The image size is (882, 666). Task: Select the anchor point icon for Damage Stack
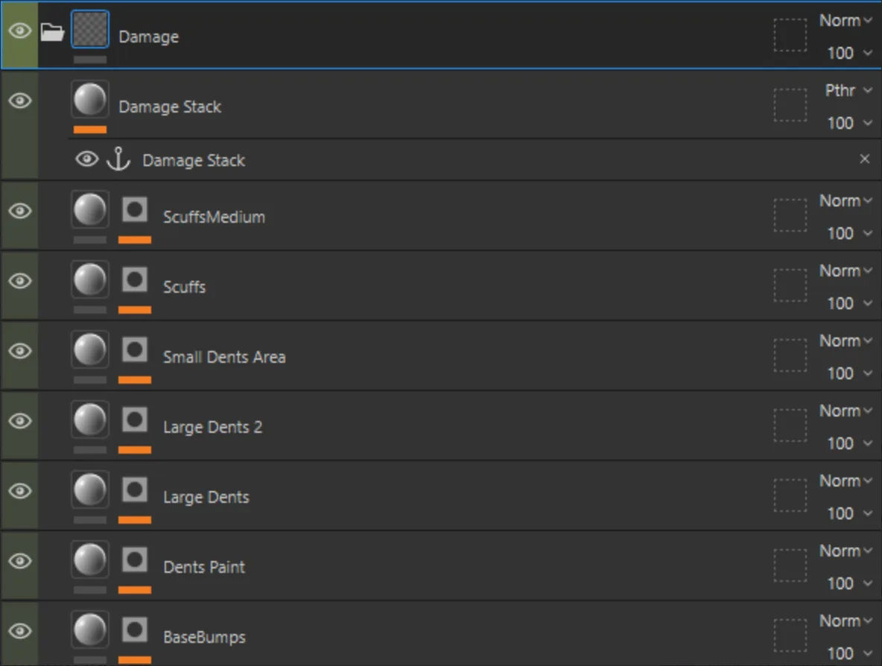118,159
